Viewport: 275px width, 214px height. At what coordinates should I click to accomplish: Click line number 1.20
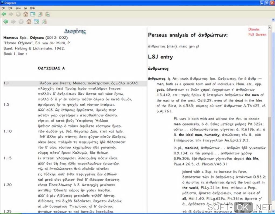point(8,185)
